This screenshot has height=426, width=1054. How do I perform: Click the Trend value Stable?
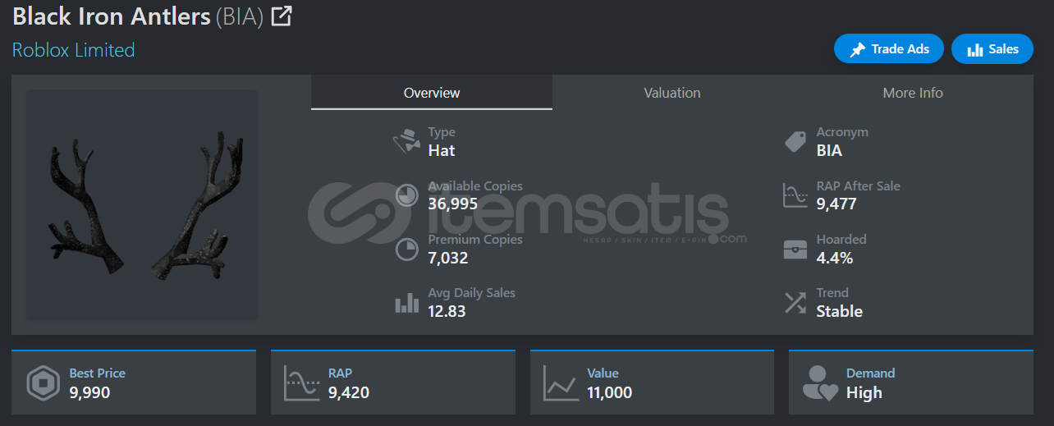click(839, 311)
